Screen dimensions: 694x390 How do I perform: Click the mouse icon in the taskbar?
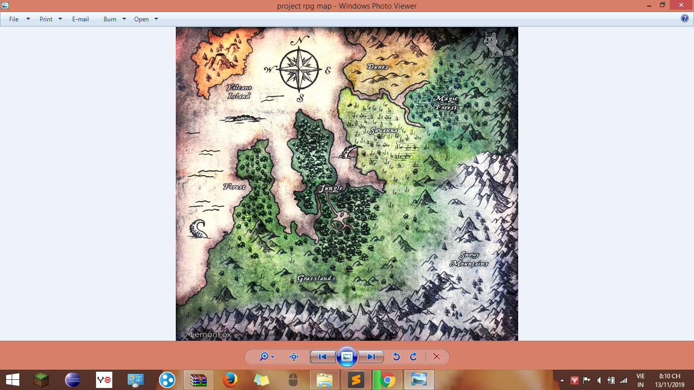point(293,380)
